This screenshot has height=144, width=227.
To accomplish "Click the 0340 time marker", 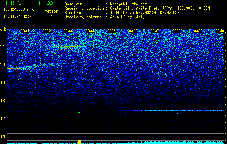I will pos(220,31).
